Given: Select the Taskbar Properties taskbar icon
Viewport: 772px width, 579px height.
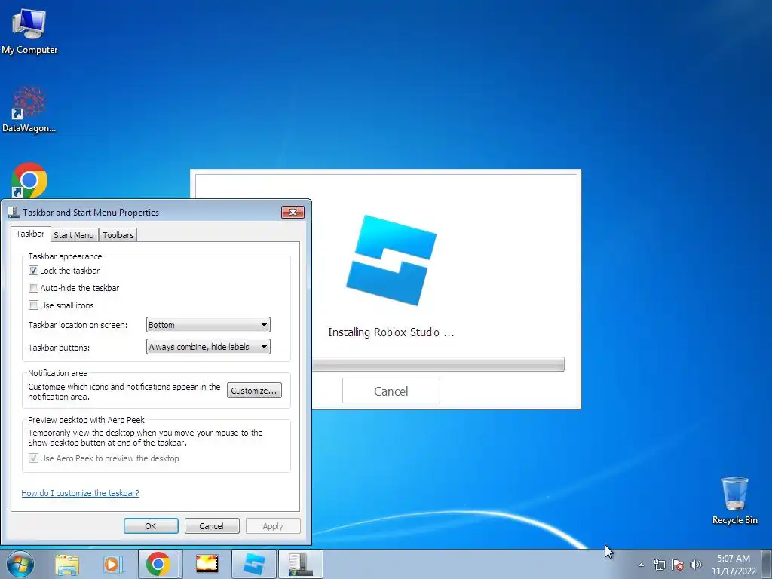Looking at the screenshot, I should click(x=301, y=564).
